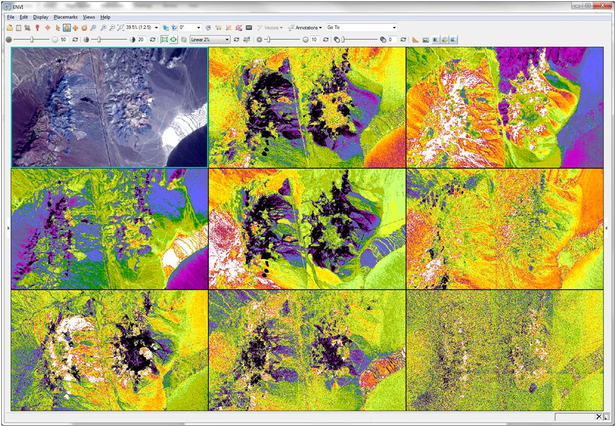Click the red placemark pin icon

click(37, 28)
